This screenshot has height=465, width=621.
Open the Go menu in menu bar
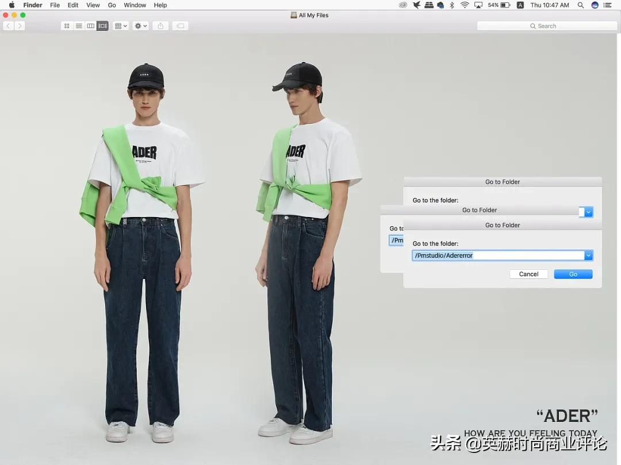coord(112,5)
